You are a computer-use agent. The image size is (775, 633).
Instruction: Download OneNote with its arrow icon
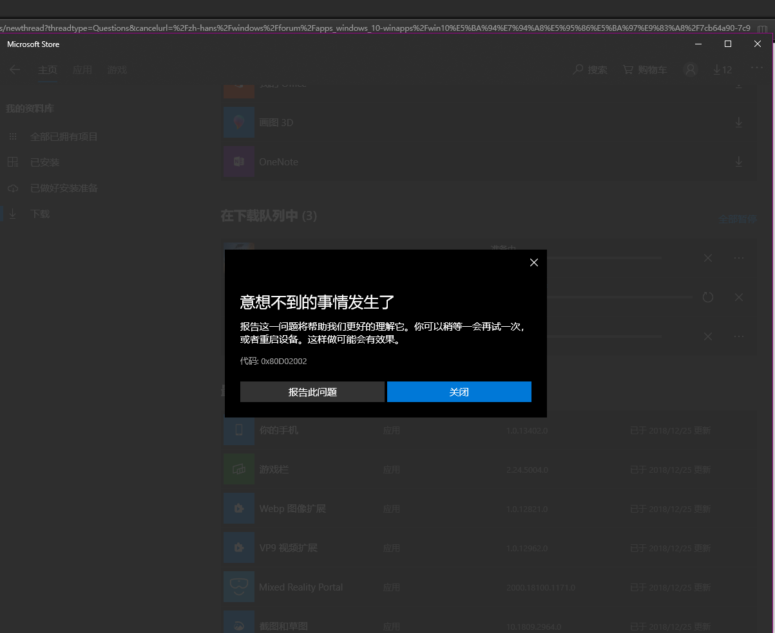click(x=739, y=161)
